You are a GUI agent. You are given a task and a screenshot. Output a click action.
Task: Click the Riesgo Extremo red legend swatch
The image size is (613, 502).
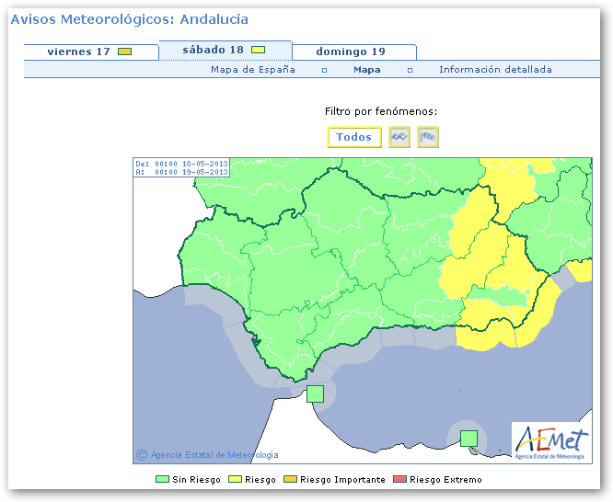[400, 479]
